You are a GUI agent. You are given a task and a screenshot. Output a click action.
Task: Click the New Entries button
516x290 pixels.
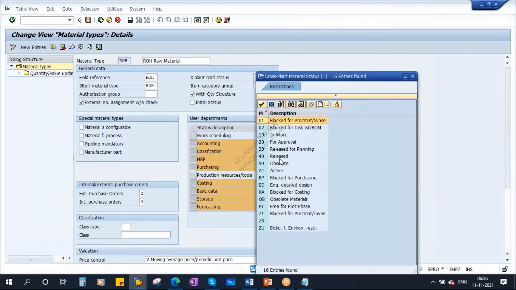[x=33, y=47]
